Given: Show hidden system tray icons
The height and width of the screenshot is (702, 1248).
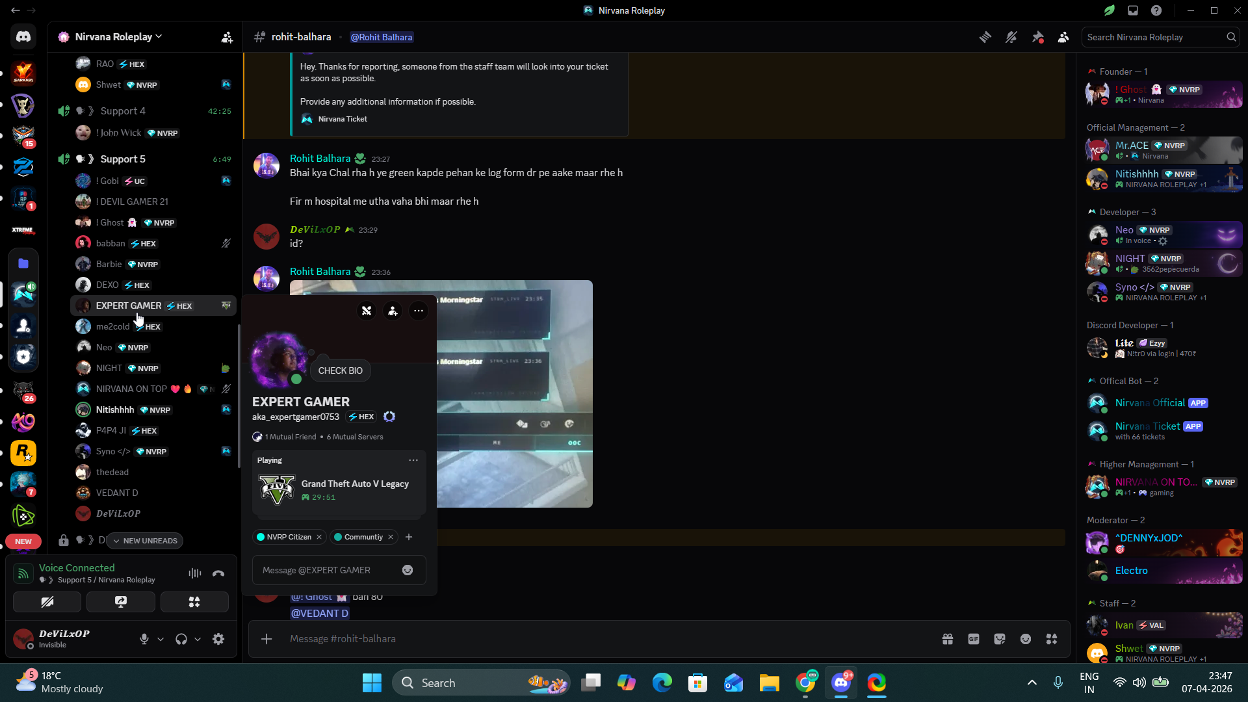Looking at the screenshot, I should tap(1032, 682).
